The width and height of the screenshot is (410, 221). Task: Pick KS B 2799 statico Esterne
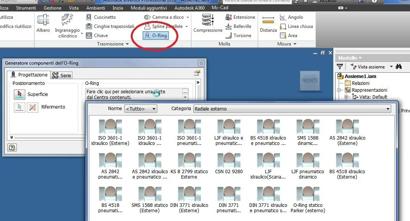pyautogui.click(x=189, y=166)
